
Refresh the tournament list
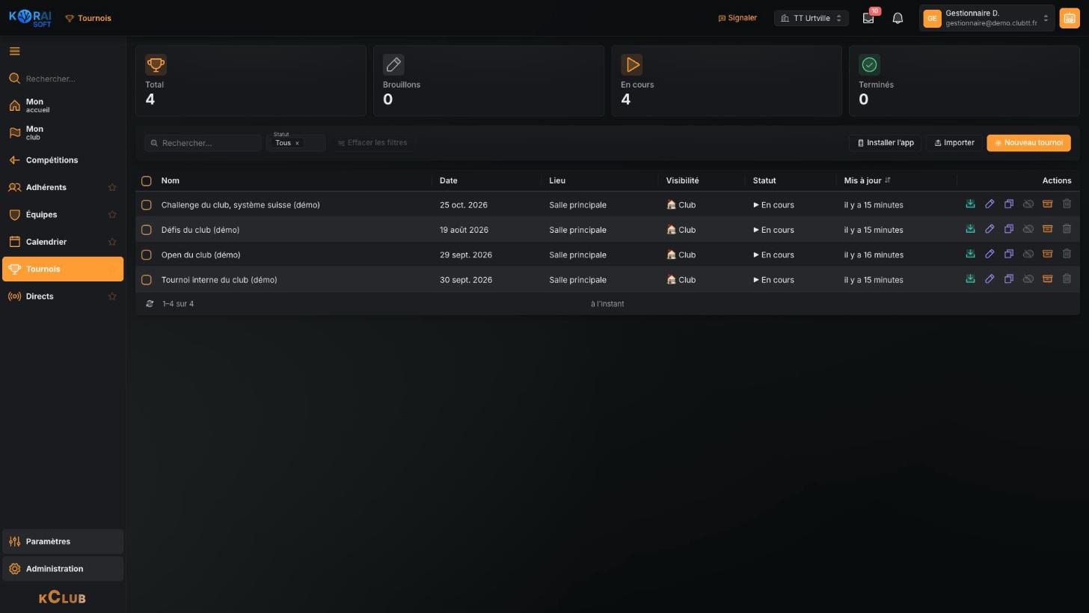click(150, 304)
